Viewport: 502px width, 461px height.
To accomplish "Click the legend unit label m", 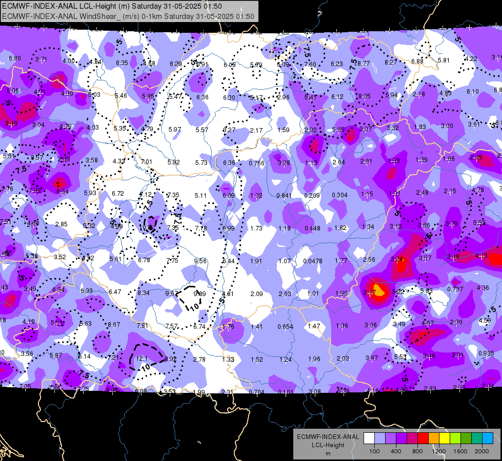I will (x=328, y=453).
